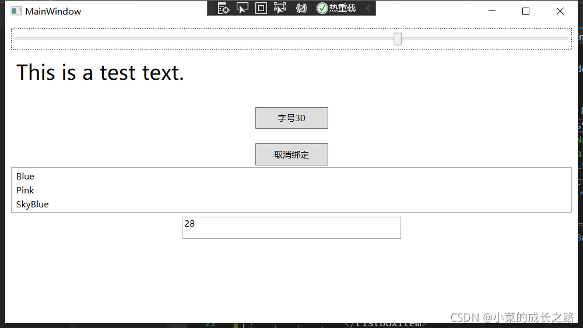Select Blue in the list box
Viewport: 583px width, 328px height.
291,177
